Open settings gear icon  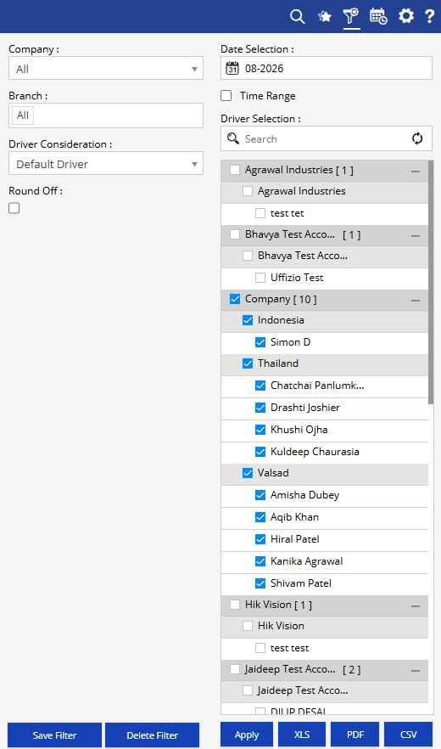coord(406,16)
